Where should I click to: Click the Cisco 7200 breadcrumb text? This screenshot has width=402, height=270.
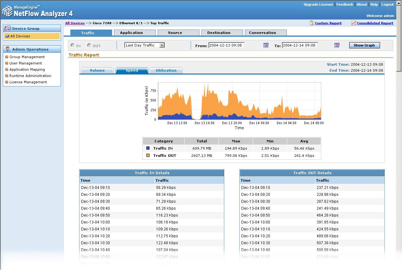pyautogui.click(x=102, y=23)
